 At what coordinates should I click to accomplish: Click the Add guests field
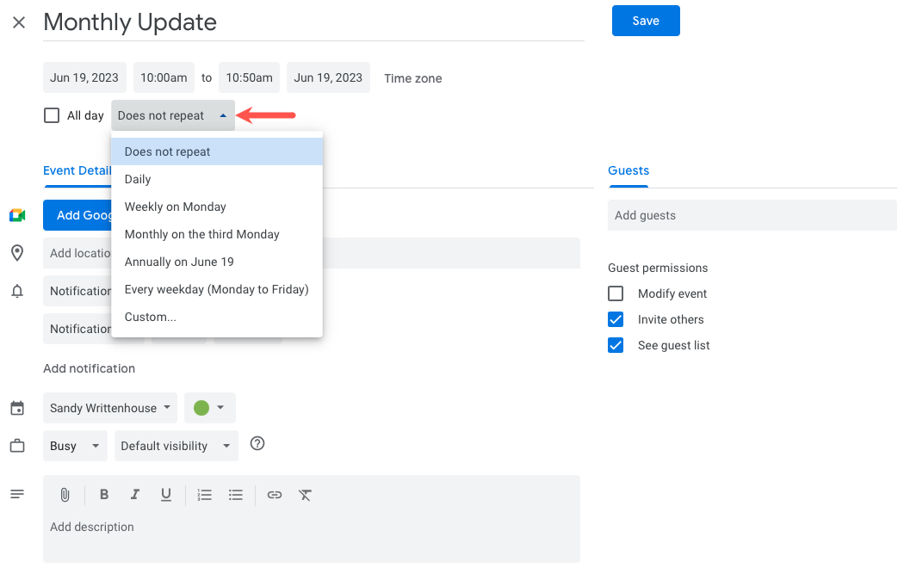point(752,215)
